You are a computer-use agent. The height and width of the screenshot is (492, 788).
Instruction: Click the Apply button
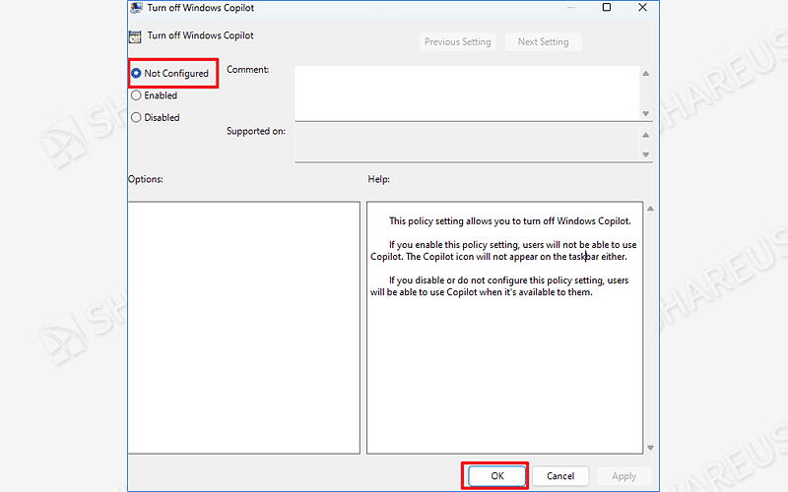point(624,476)
